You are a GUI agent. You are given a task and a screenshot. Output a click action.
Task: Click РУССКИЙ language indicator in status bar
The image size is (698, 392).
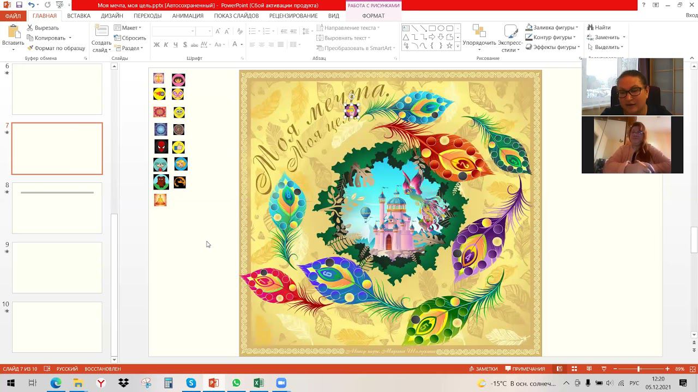68,369
